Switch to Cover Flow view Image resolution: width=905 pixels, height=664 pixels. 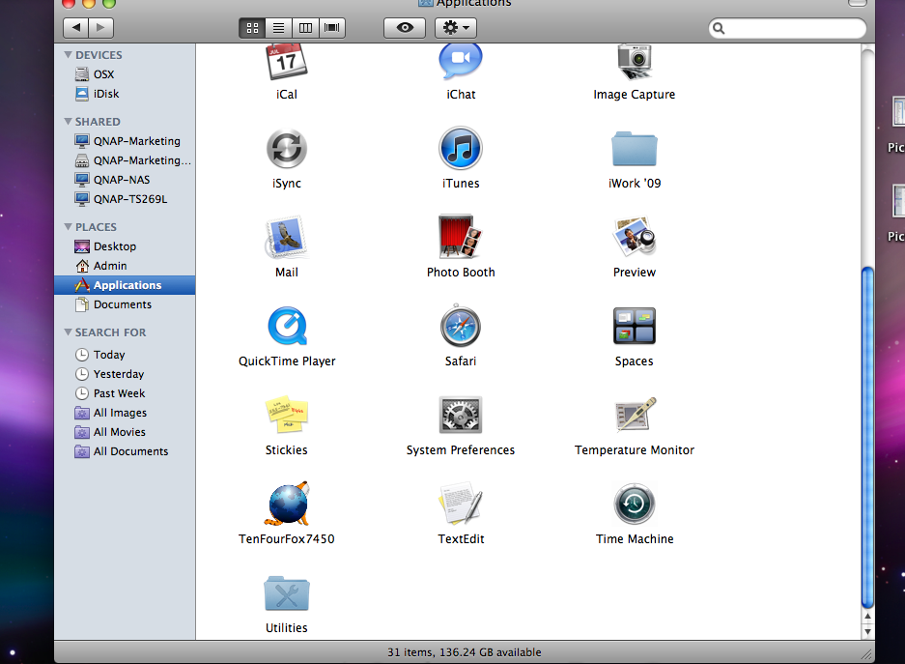pyautogui.click(x=332, y=28)
